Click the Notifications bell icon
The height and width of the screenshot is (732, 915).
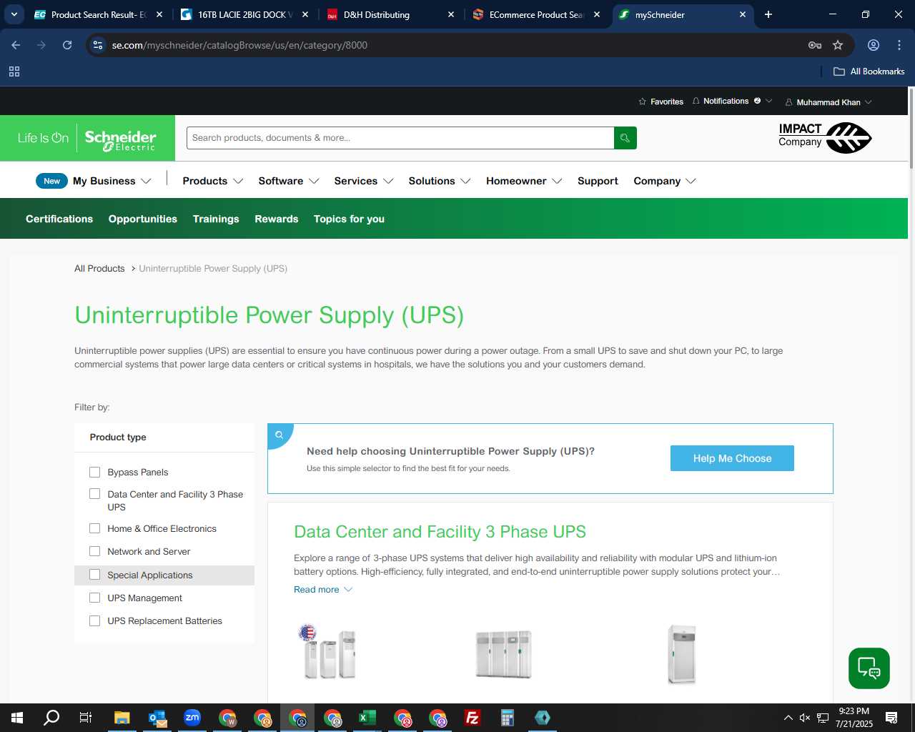[x=696, y=101]
